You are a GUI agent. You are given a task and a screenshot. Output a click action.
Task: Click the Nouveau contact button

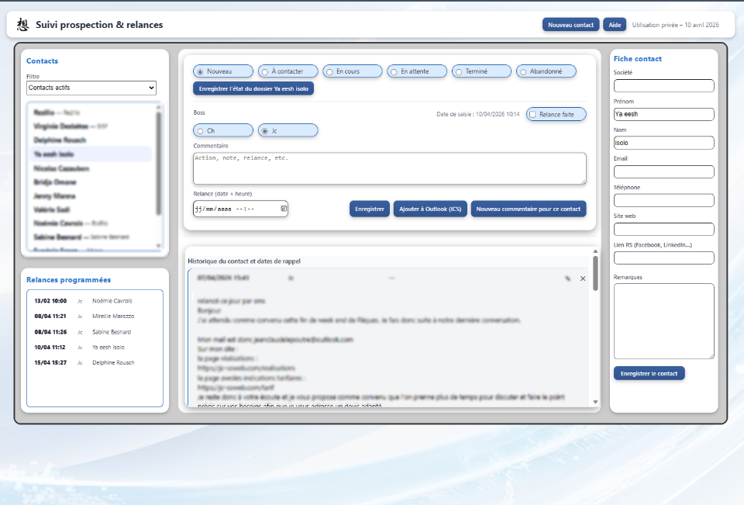[x=570, y=25]
